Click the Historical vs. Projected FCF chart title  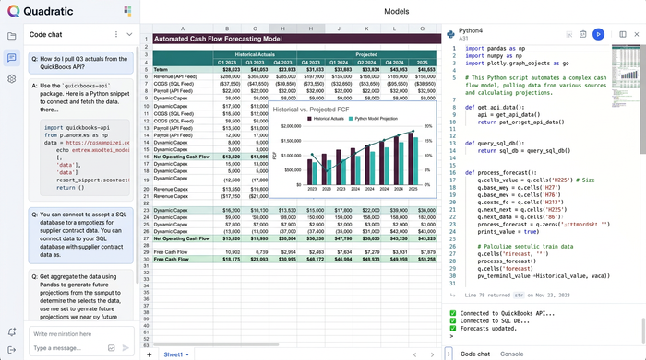pyautogui.click(x=311, y=110)
